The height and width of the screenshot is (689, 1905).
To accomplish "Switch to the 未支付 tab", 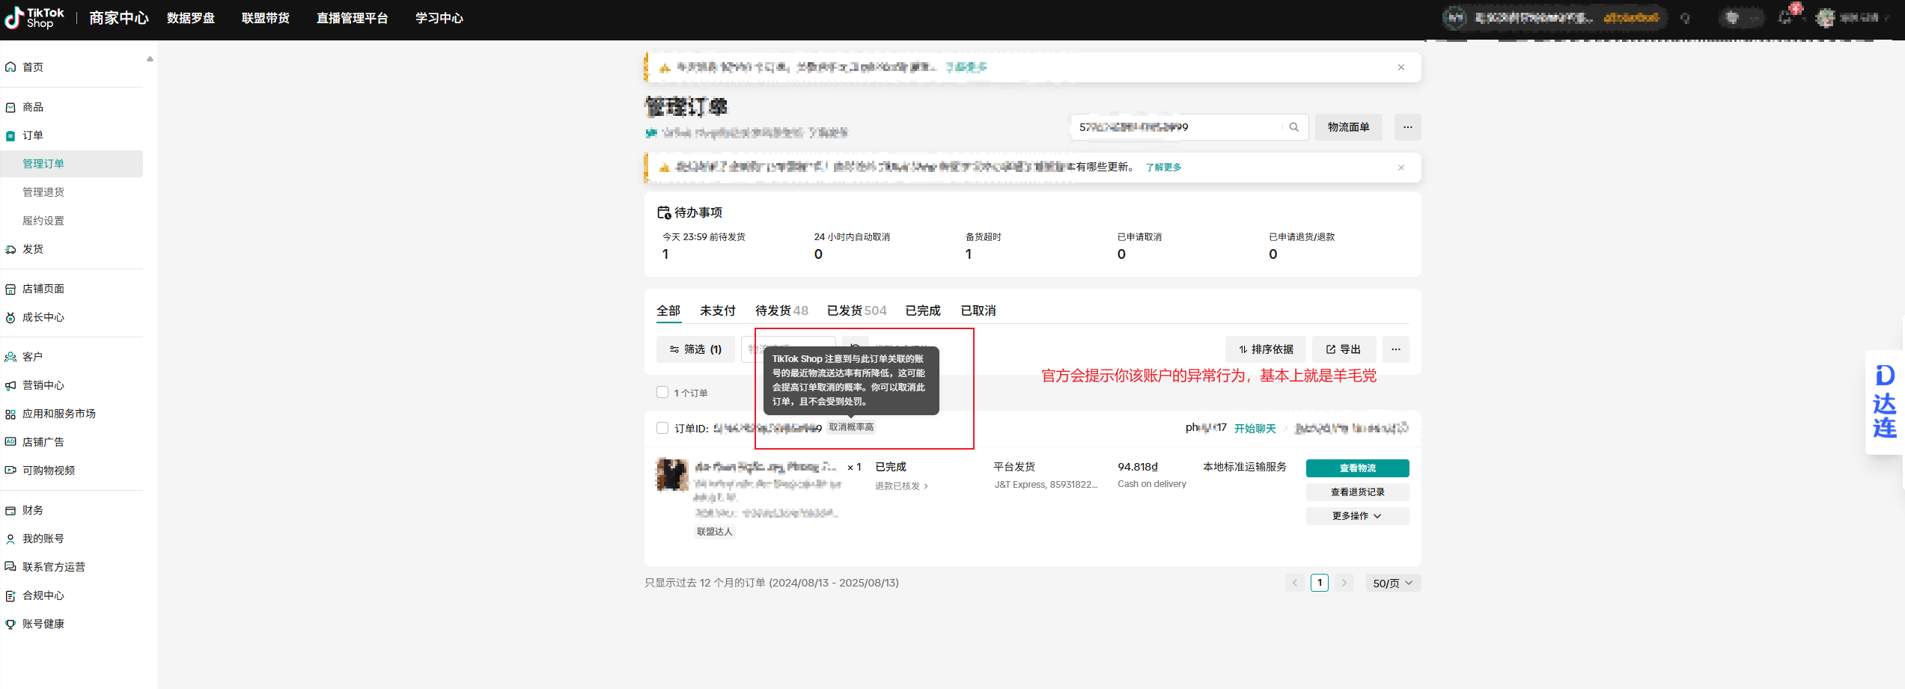I will click(x=718, y=310).
